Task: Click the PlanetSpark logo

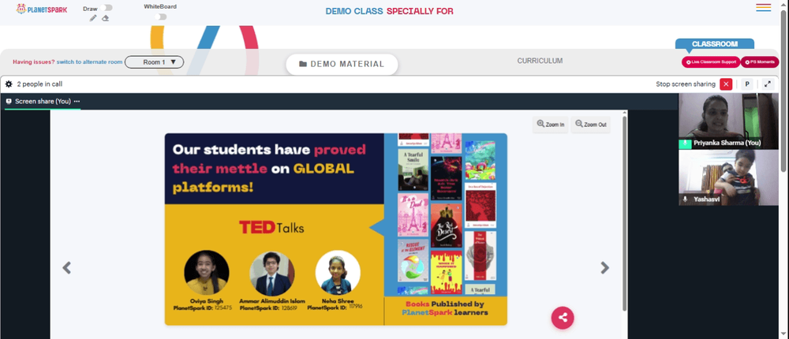Action: click(x=42, y=9)
